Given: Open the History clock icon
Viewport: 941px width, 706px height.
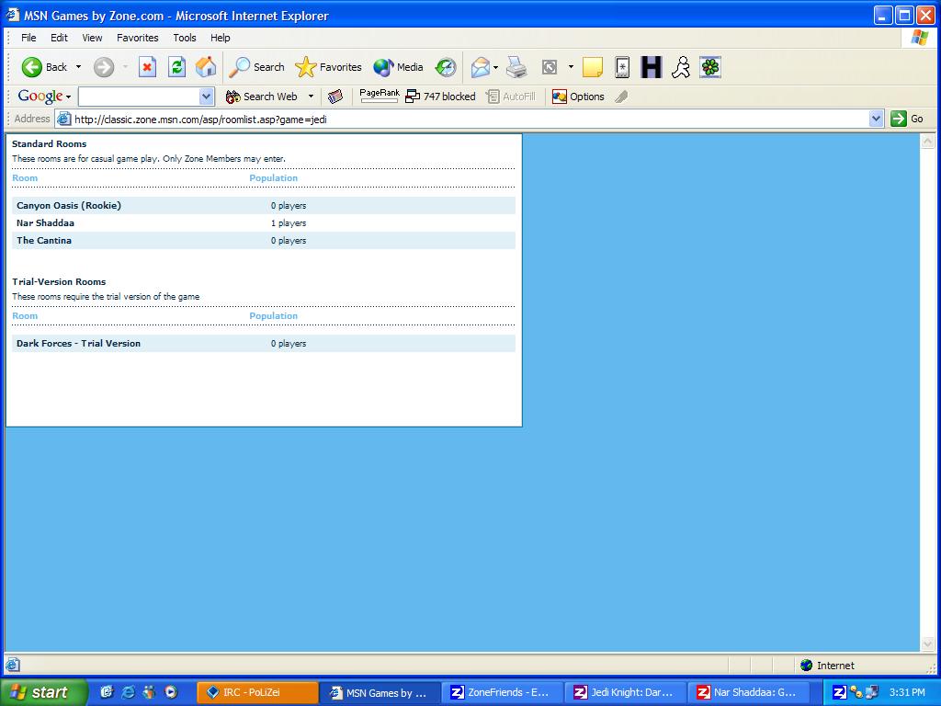Looking at the screenshot, I should click(446, 67).
